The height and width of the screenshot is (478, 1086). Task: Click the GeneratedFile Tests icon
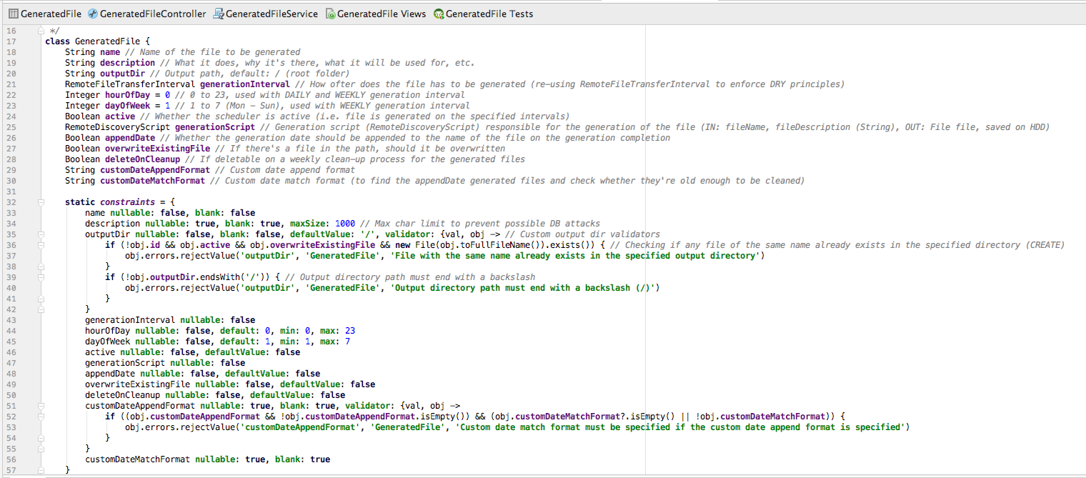coord(439,14)
